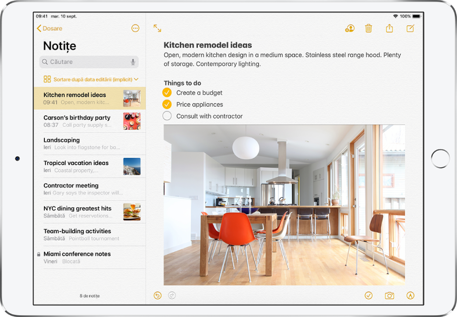The width and height of the screenshot is (457, 317).
Task: Tap the Căutare search field
Action: [x=89, y=62]
